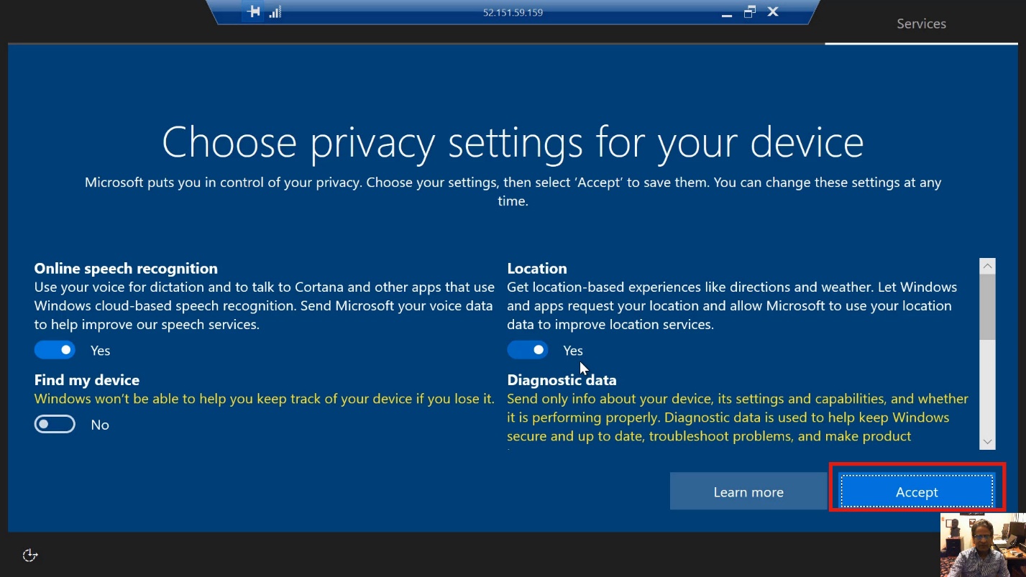Disable the Location toggle
The image size is (1026, 577).
coord(527,350)
